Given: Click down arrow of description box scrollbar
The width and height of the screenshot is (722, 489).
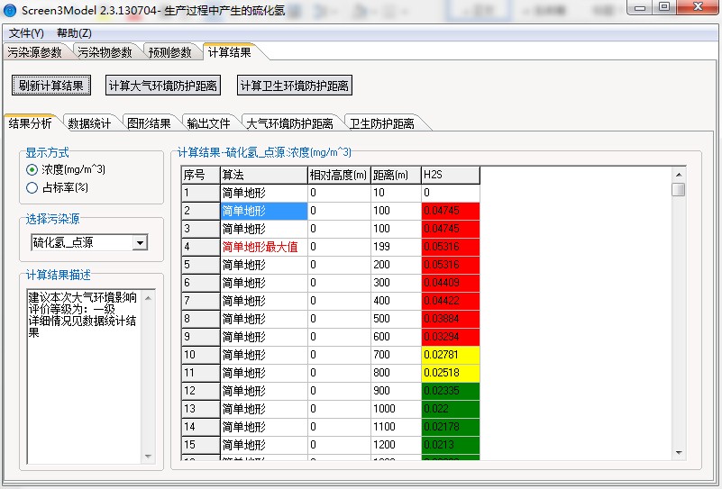Looking at the screenshot, I should (148, 456).
